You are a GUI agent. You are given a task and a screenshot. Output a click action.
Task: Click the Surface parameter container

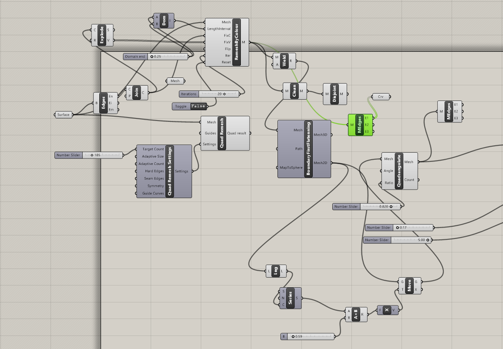click(x=64, y=115)
